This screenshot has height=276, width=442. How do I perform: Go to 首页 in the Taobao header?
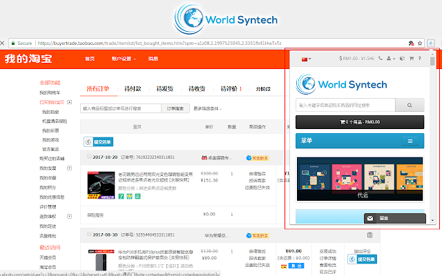pyautogui.click(x=90, y=59)
